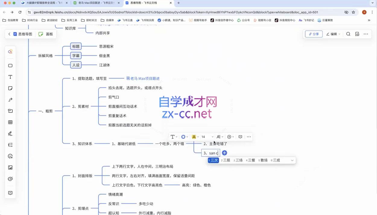Viewport: 377px width, 215px height.
Task: Open the Table insert tool
Action: (x=10, y=122)
